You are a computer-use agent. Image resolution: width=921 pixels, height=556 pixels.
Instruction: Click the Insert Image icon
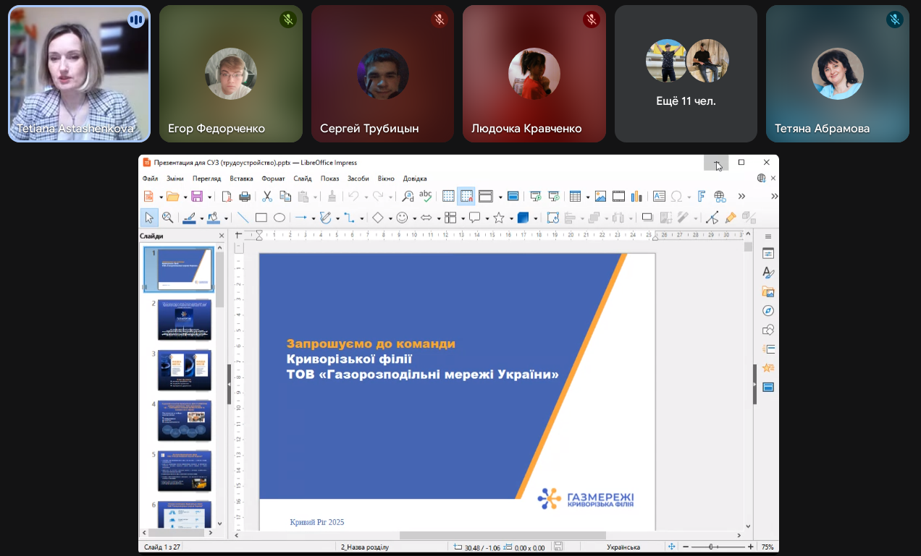600,196
